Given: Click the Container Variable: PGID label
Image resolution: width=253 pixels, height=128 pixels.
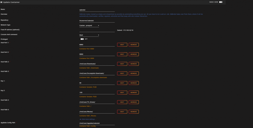Looking at the screenshot, I should click(88, 97).
